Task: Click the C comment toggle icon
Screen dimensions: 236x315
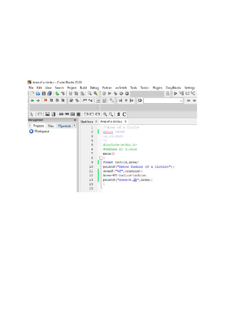Action: [x=124, y=114]
